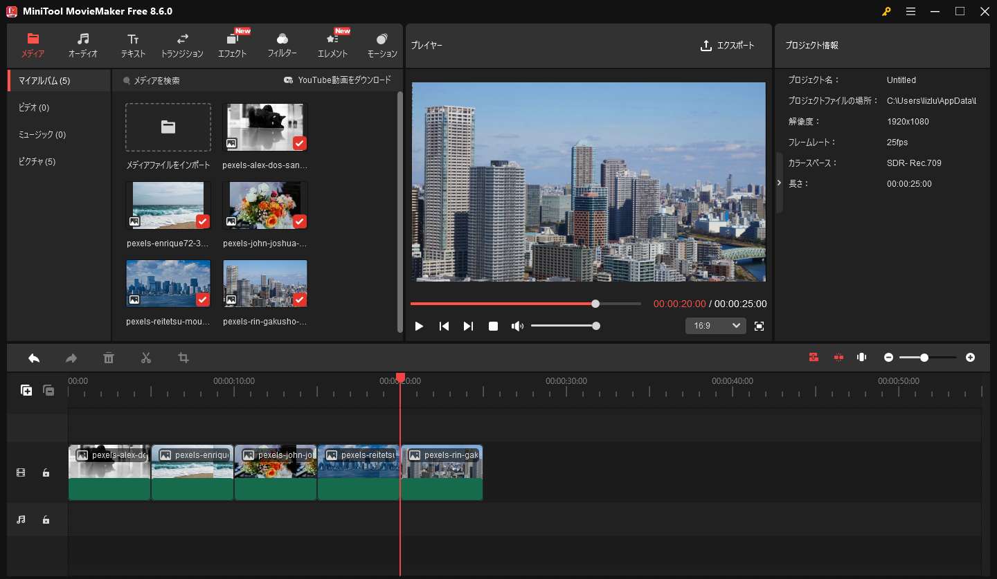The image size is (997, 579).
Task: Collapse the プロジェクト情報 panel chevron
Action: pyautogui.click(x=779, y=182)
